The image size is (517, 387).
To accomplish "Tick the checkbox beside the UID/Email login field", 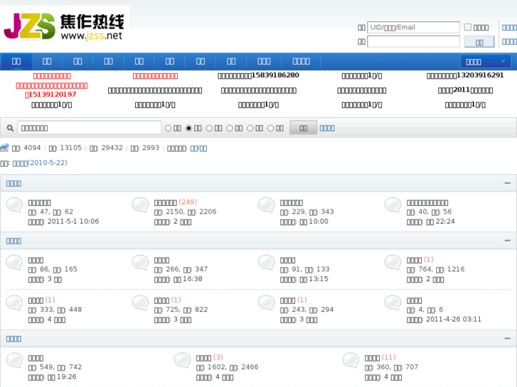I will tap(467, 27).
